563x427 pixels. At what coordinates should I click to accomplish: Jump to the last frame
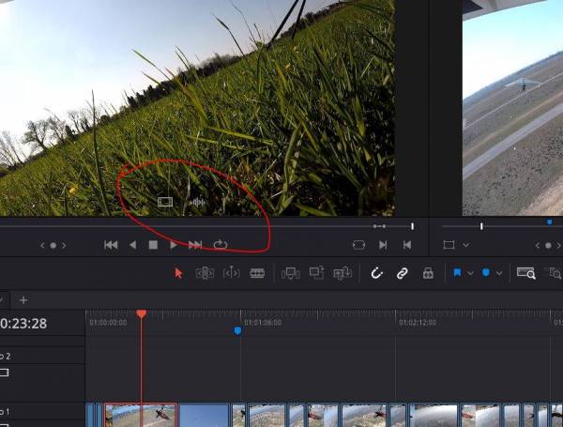coord(195,245)
